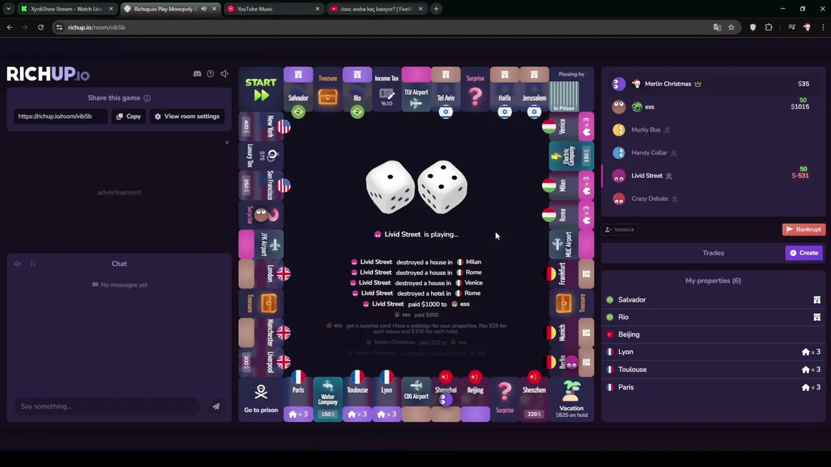The image size is (831, 467).
Task: Select player Murky Bus
Action: [713, 130]
